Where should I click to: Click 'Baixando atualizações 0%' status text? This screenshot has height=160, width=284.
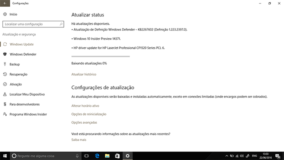pyautogui.click(x=89, y=63)
